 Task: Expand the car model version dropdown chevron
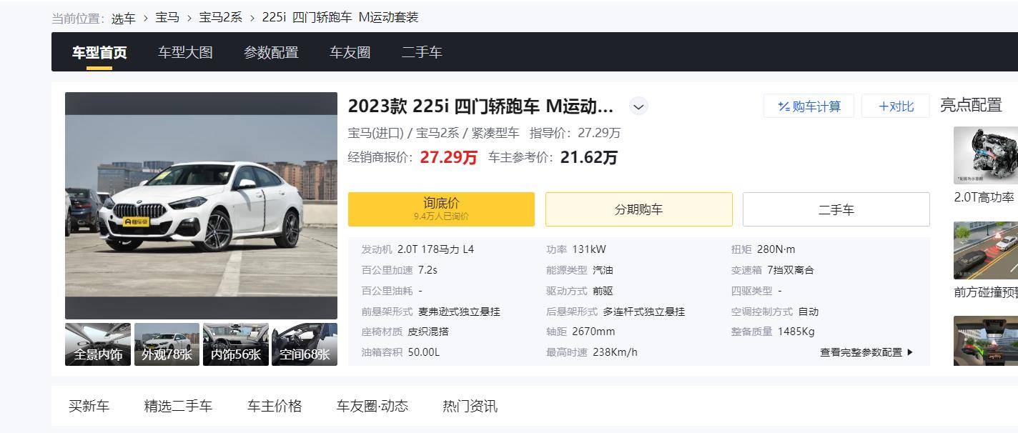pyautogui.click(x=638, y=106)
